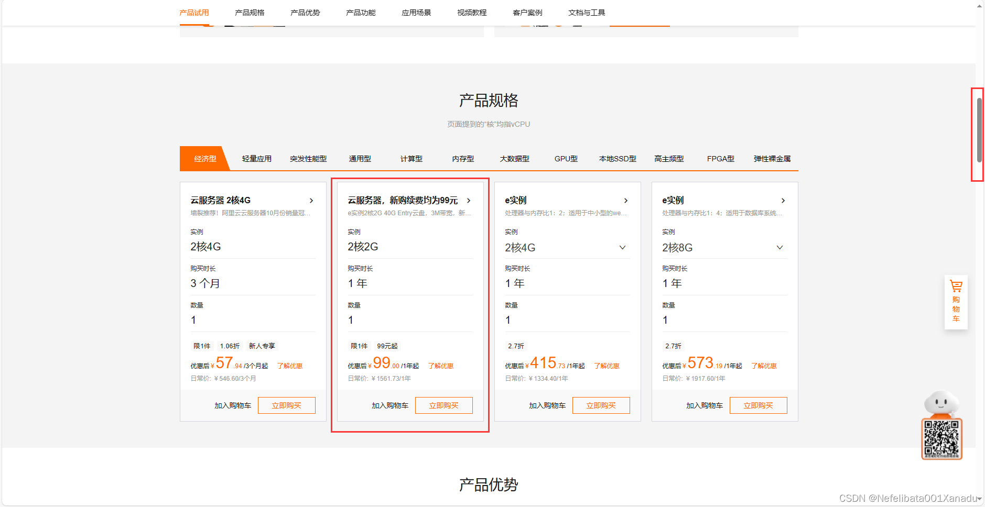Select 应用场景 in top navigation
Image resolution: width=985 pixels, height=507 pixels.
pos(416,13)
